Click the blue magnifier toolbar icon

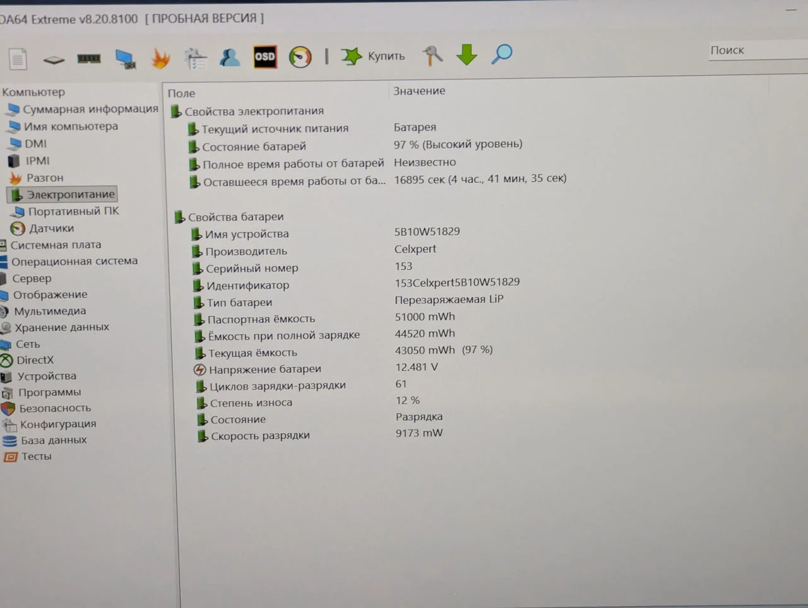tap(502, 54)
